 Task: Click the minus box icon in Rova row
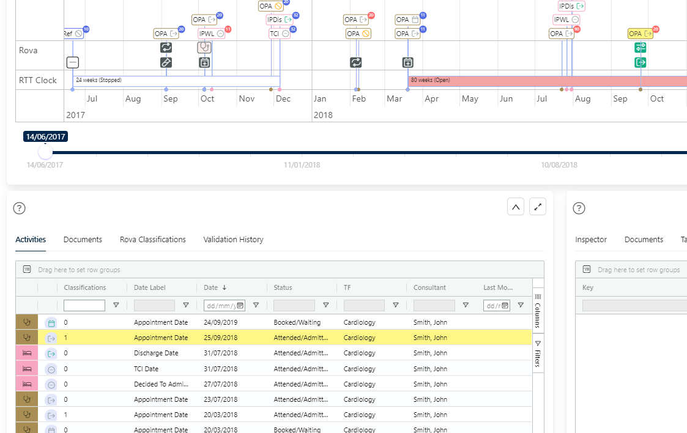[73, 62]
